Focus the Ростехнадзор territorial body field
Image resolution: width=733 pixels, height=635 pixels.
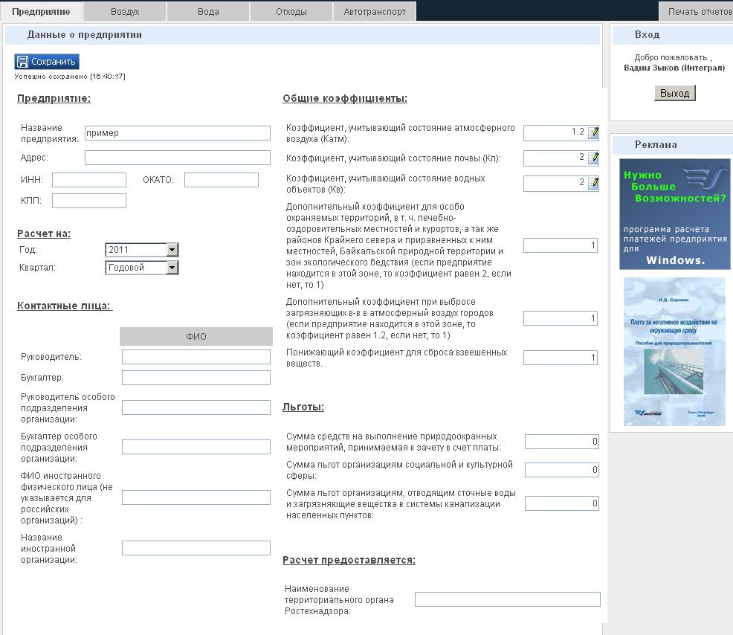(507, 599)
